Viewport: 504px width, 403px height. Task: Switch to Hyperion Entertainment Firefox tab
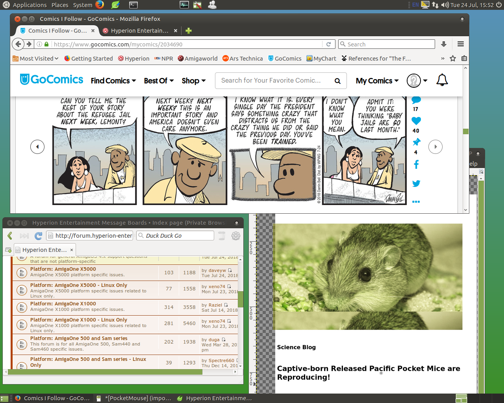point(139,31)
